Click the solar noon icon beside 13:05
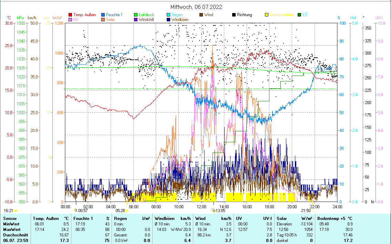391x244 pixels. [214, 210]
